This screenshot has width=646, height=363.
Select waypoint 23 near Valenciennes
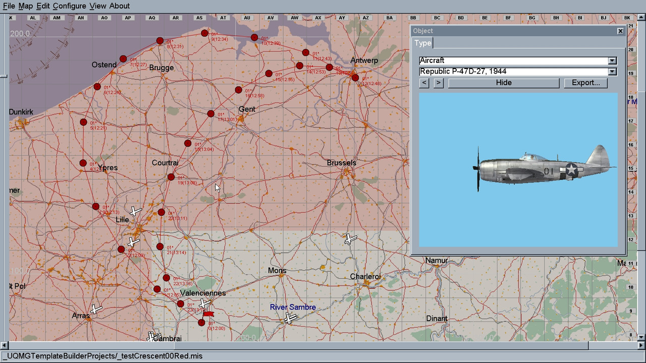point(181,304)
